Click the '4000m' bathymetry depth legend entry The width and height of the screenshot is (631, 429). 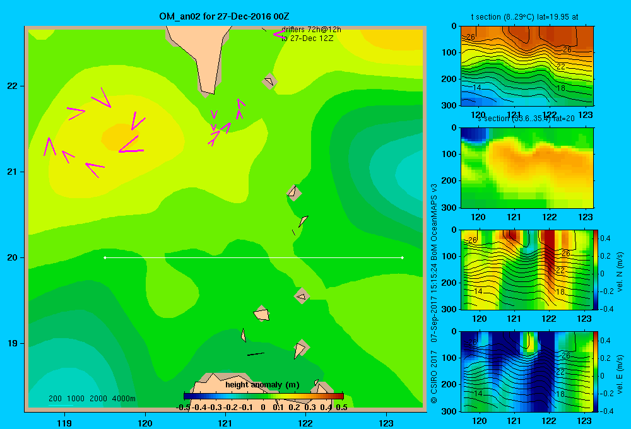coord(124,399)
